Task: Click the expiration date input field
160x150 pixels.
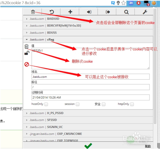Action: pos(90,97)
